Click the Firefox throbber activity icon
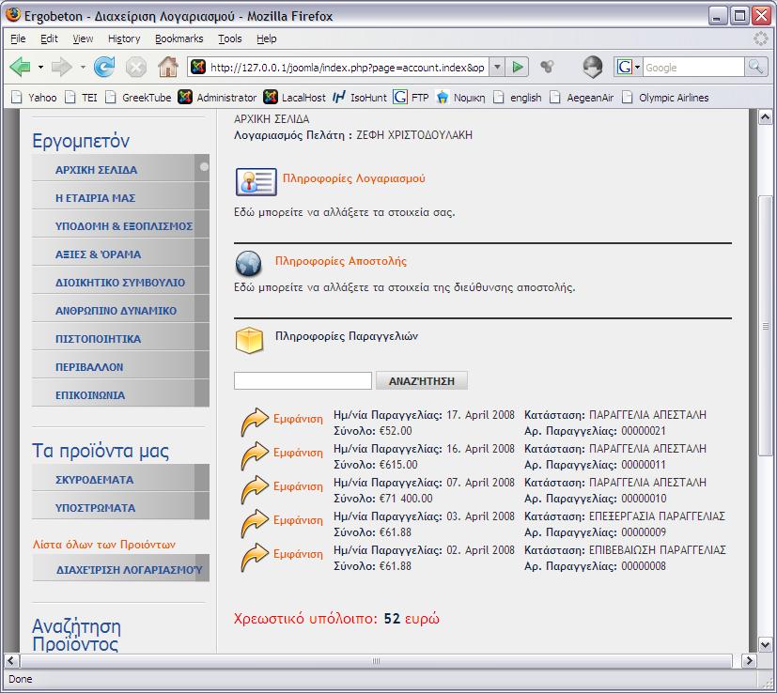 coord(760,38)
